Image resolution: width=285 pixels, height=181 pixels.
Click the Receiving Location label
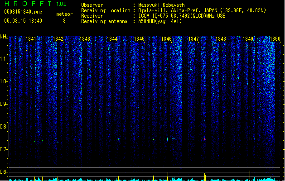(106, 10)
